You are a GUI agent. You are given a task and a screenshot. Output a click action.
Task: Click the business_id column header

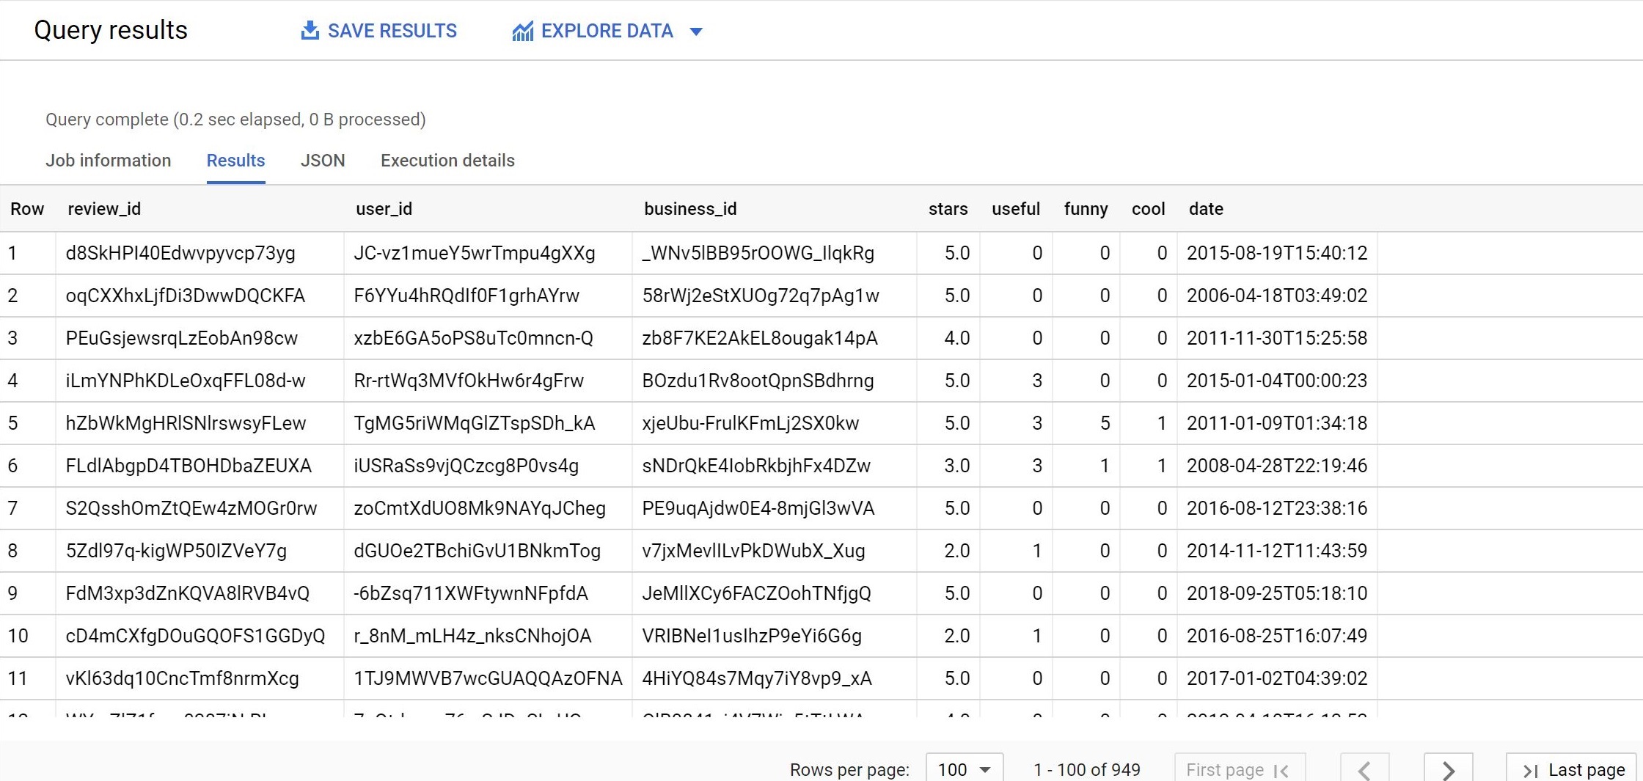(x=690, y=208)
